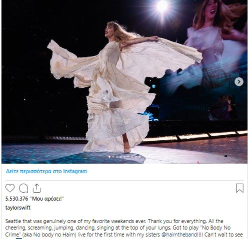Jump to the third carousel dot
Screen dimensions: 248x239
coord(117,157)
